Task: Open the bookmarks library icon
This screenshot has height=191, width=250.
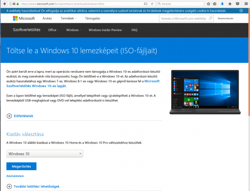Action: point(215,4)
